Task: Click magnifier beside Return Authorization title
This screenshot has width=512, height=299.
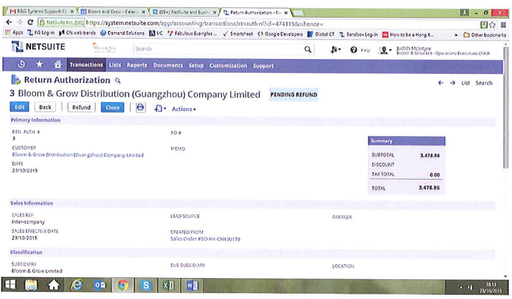Action: click(x=118, y=81)
